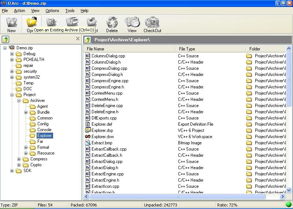Expand the Crypto folder node
293x209 pixels.
19,165
